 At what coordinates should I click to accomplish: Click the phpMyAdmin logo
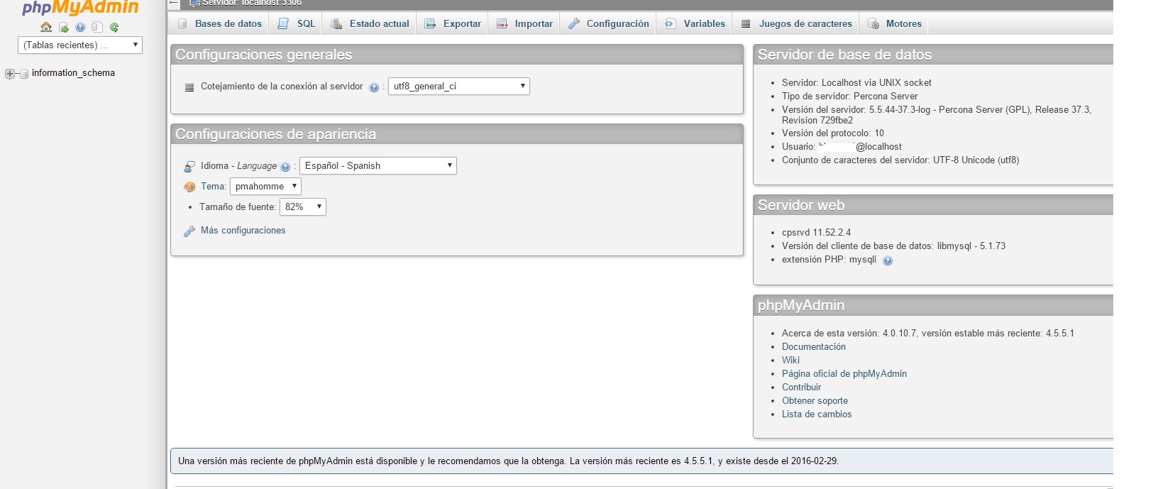point(80,8)
